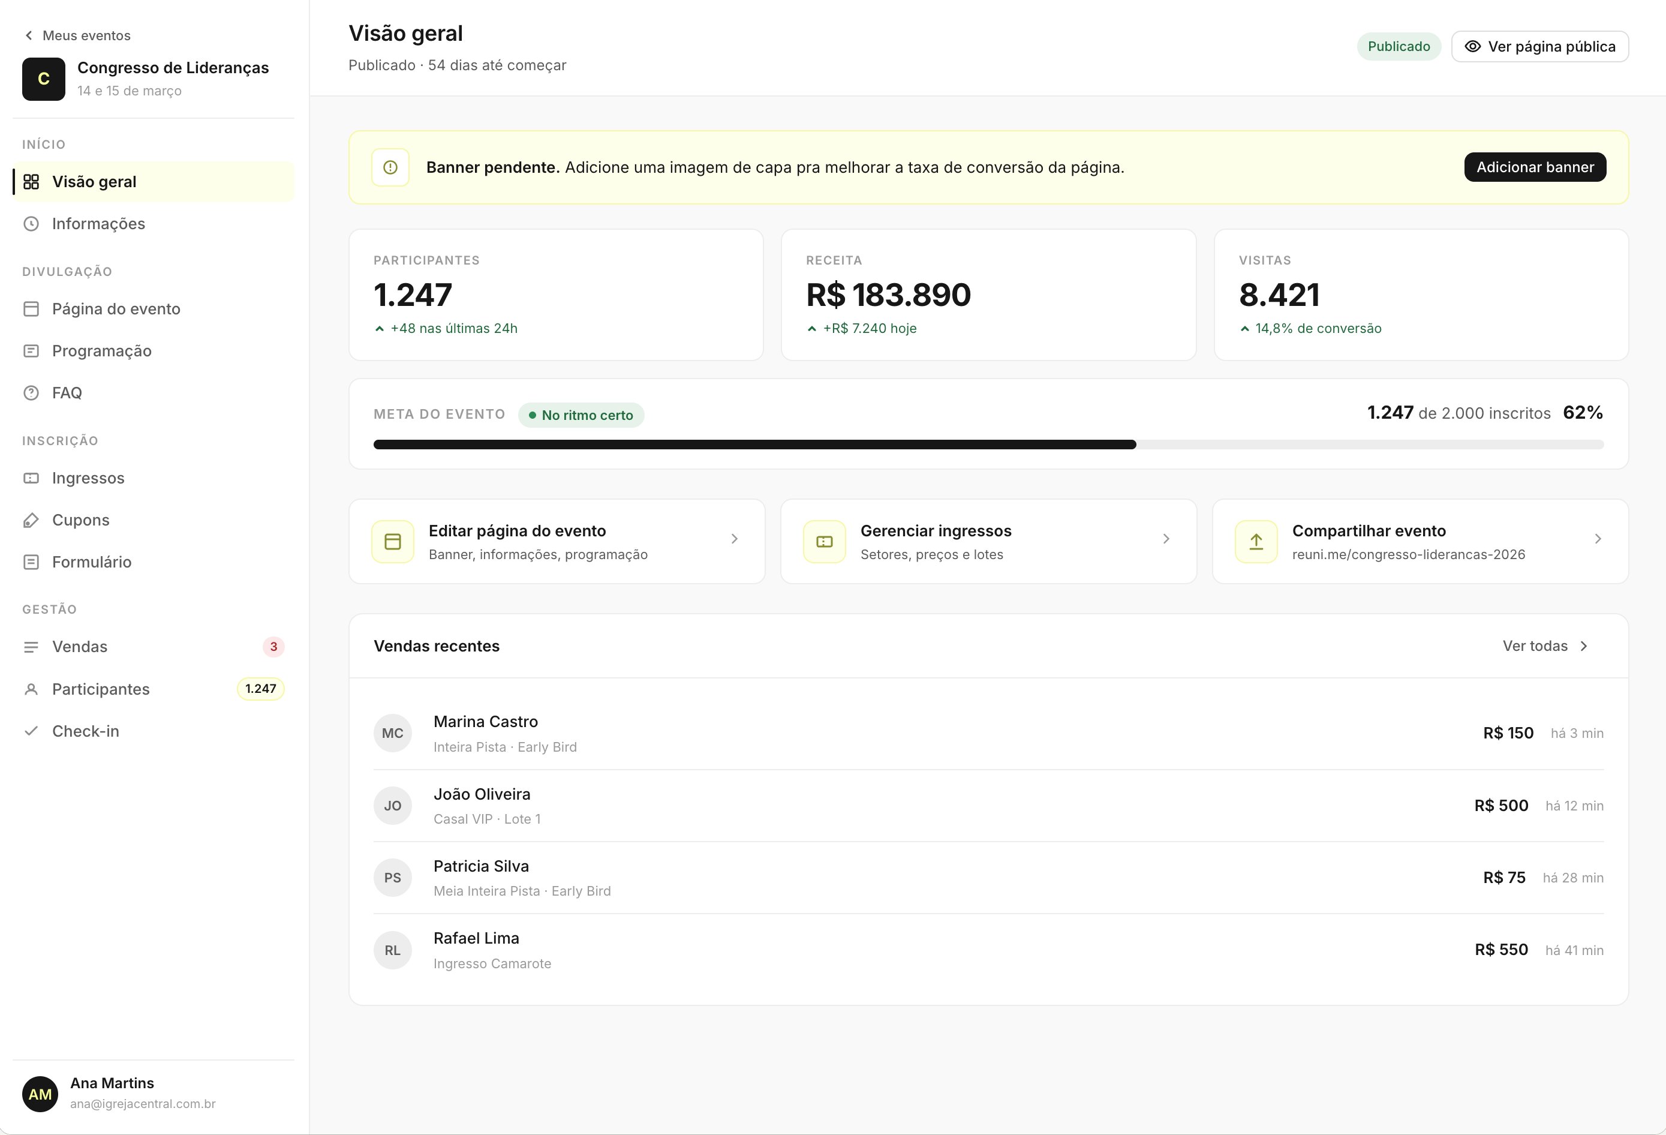Click Rafael Lima sale row name
This screenshot has height=1135, width=1666.
coord(476,939)
